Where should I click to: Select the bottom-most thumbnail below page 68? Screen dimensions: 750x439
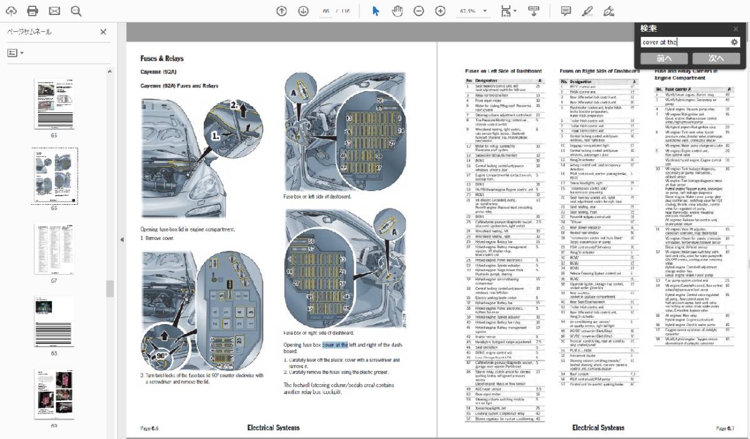(54, 394)
